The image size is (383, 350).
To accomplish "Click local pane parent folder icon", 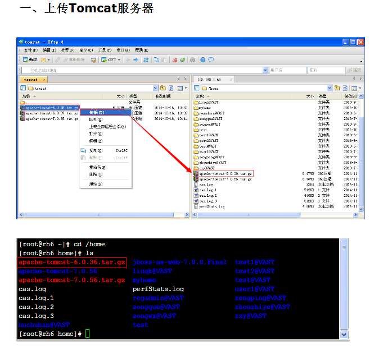I will coord(163,88).
